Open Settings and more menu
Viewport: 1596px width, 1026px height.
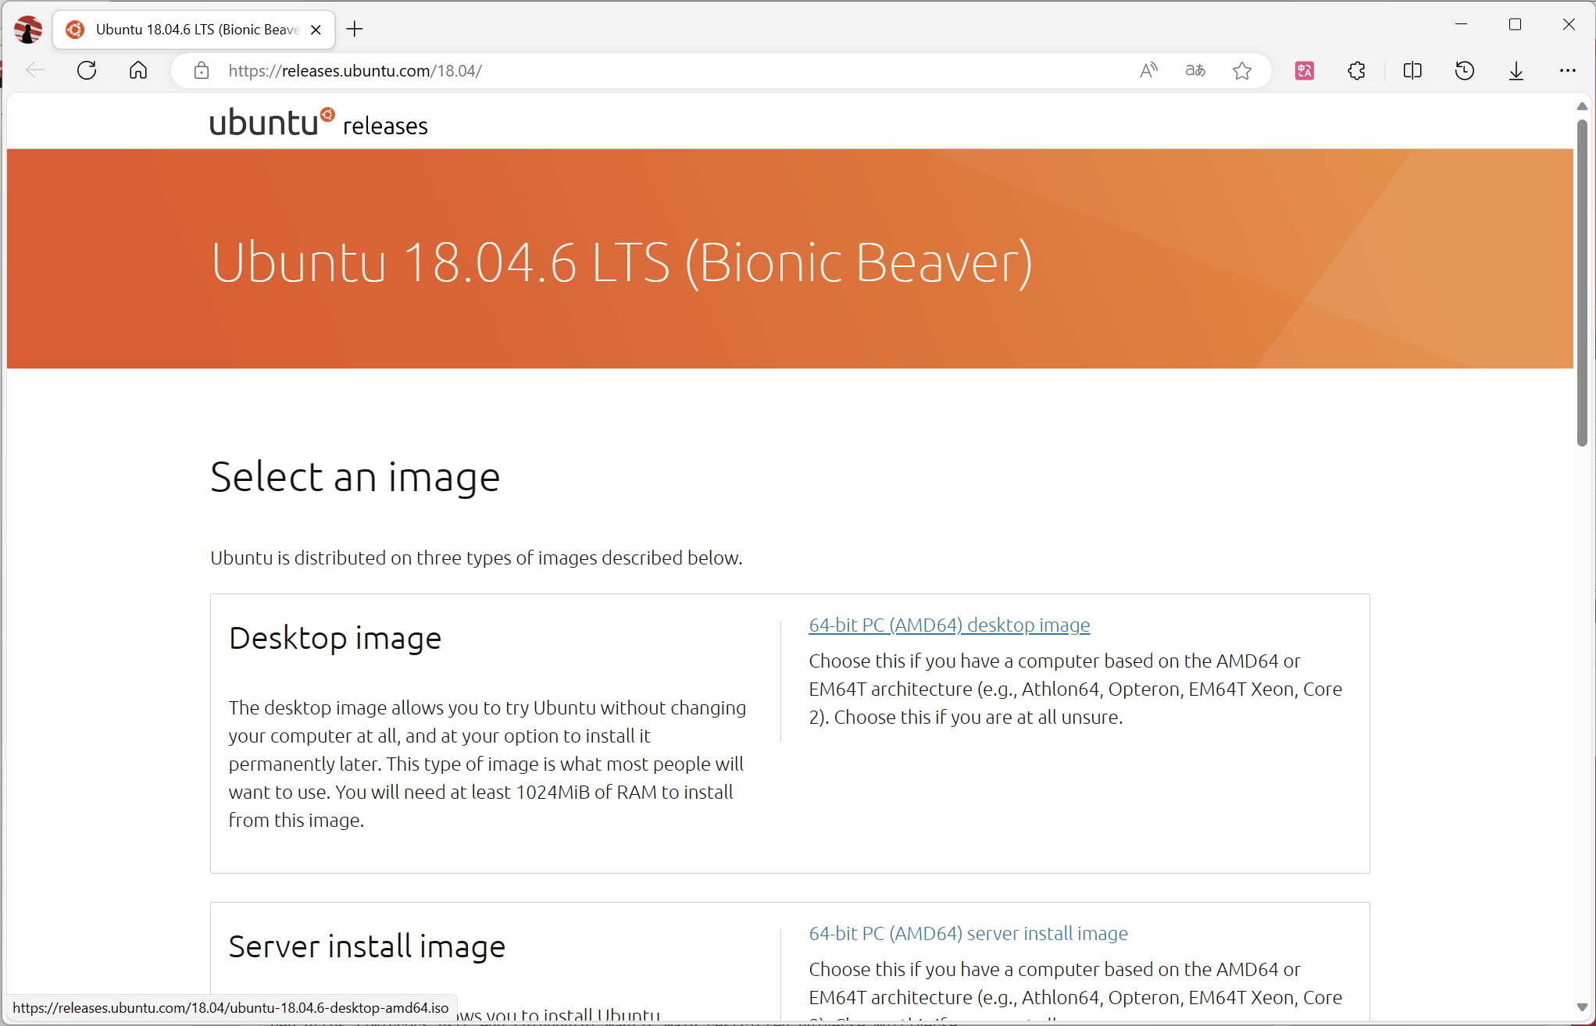pos(1568,70)
